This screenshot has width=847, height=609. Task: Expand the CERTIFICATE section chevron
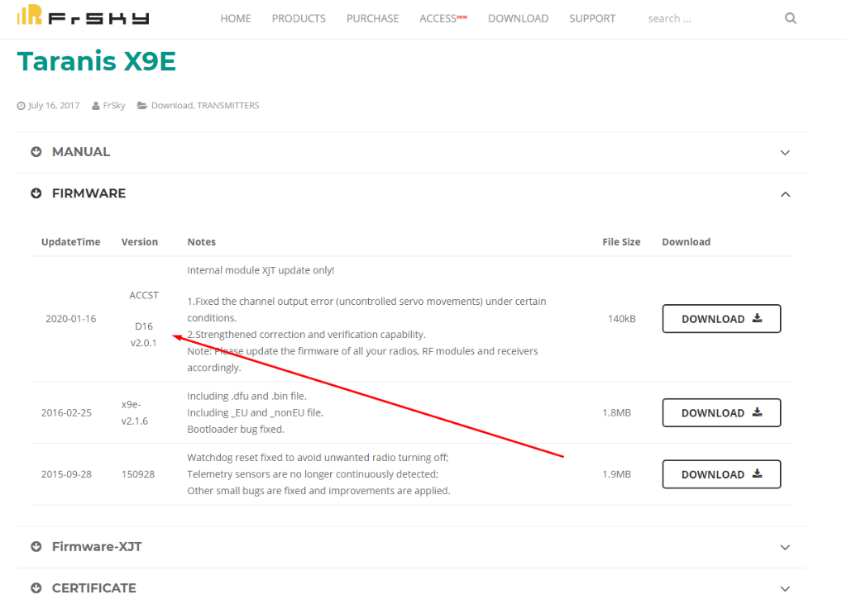point(785,588)
